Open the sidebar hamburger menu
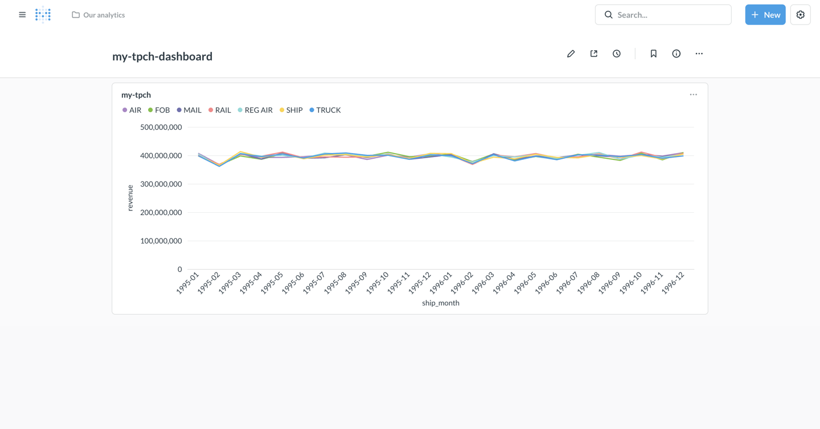 pos(22,15)
